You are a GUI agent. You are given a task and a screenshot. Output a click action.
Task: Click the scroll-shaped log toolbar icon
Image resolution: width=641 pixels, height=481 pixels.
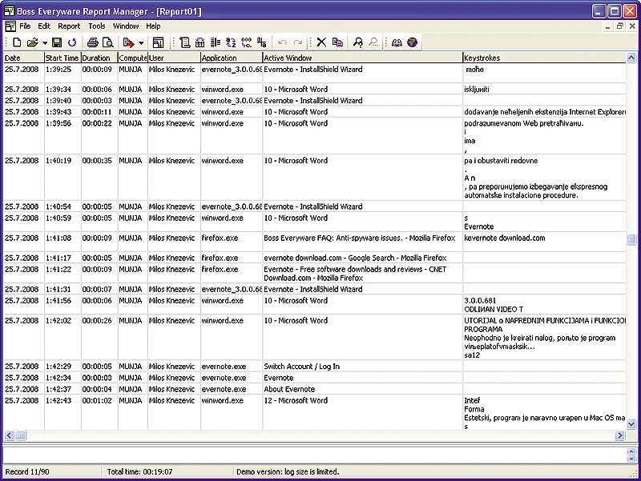pyautogui.click(x=185, y=42)
